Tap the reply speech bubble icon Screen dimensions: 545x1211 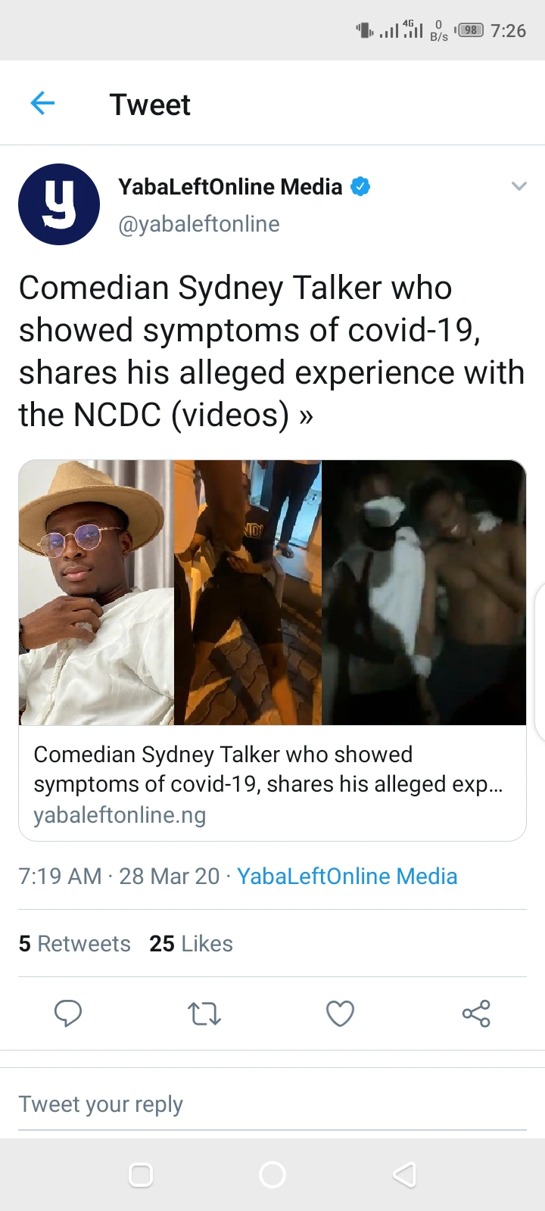coord(68,1013)
